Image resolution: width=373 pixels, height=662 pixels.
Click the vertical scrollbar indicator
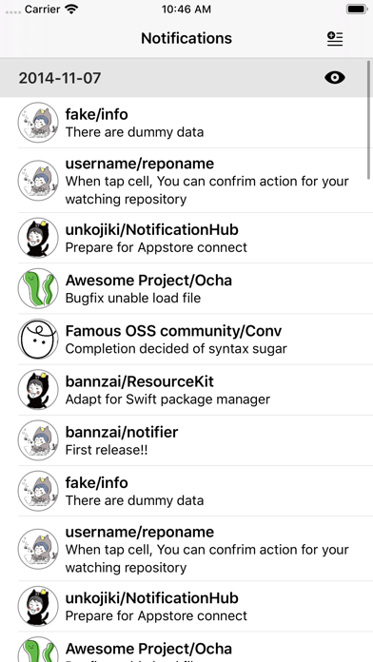[x=369, y=120]
